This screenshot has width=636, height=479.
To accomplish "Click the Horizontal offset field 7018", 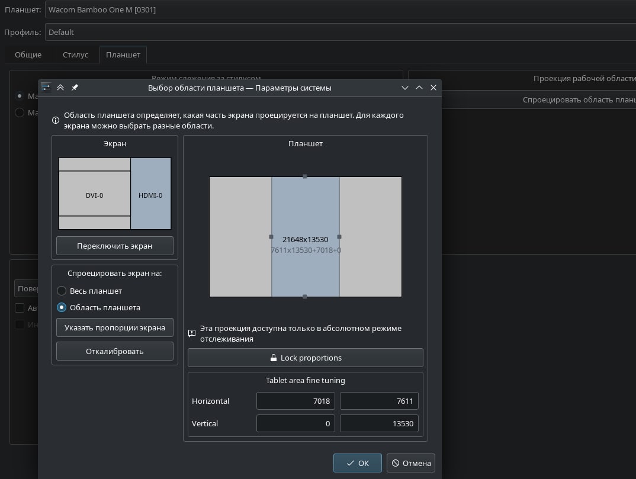I will pos(295,401).
